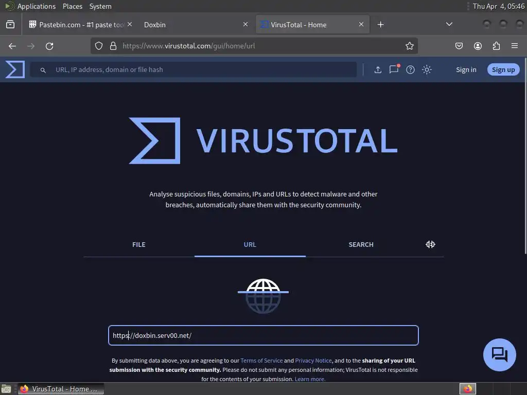Open the Terms of Service link
This screenshot has height=395, width=527.
click(261, 361)
